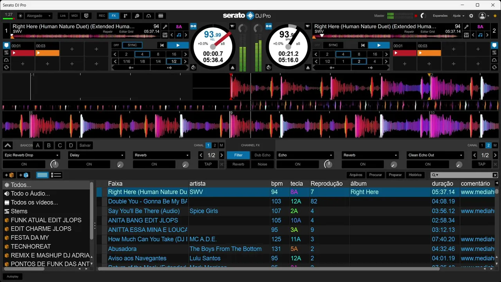Enable Link button
This screenshot has width=501, height=282.
click(x=63, y=16)
